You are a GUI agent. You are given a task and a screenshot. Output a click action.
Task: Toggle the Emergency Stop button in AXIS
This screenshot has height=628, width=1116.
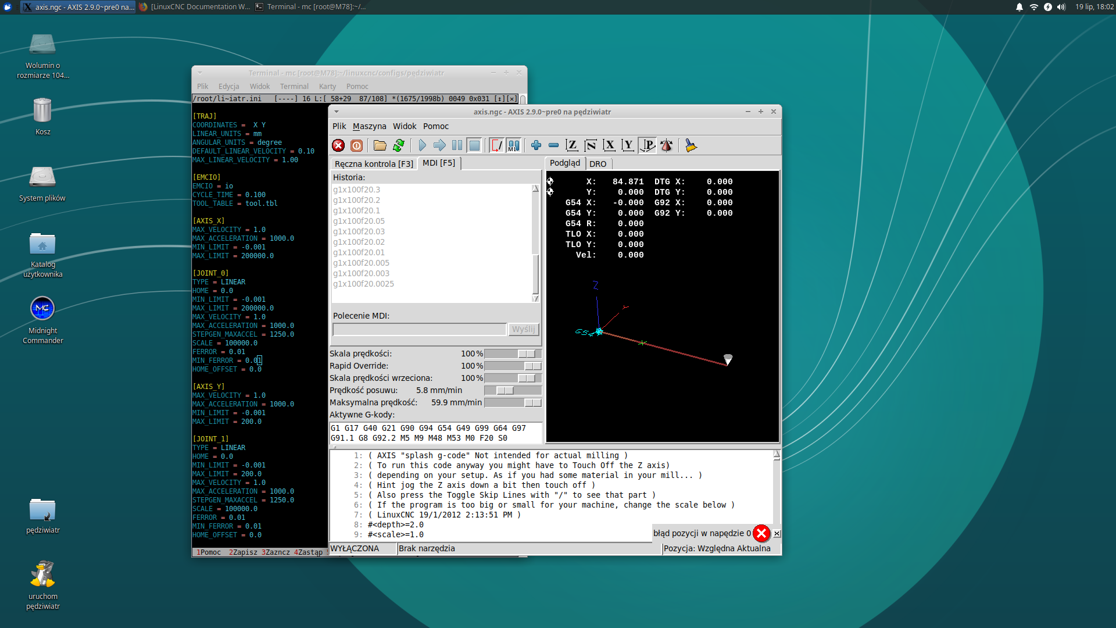[338, 145]
